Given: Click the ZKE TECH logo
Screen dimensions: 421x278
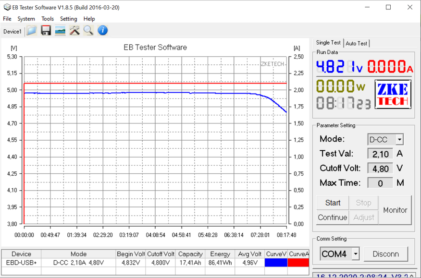Looking at the screenshot, I should (x=393, y=94).
